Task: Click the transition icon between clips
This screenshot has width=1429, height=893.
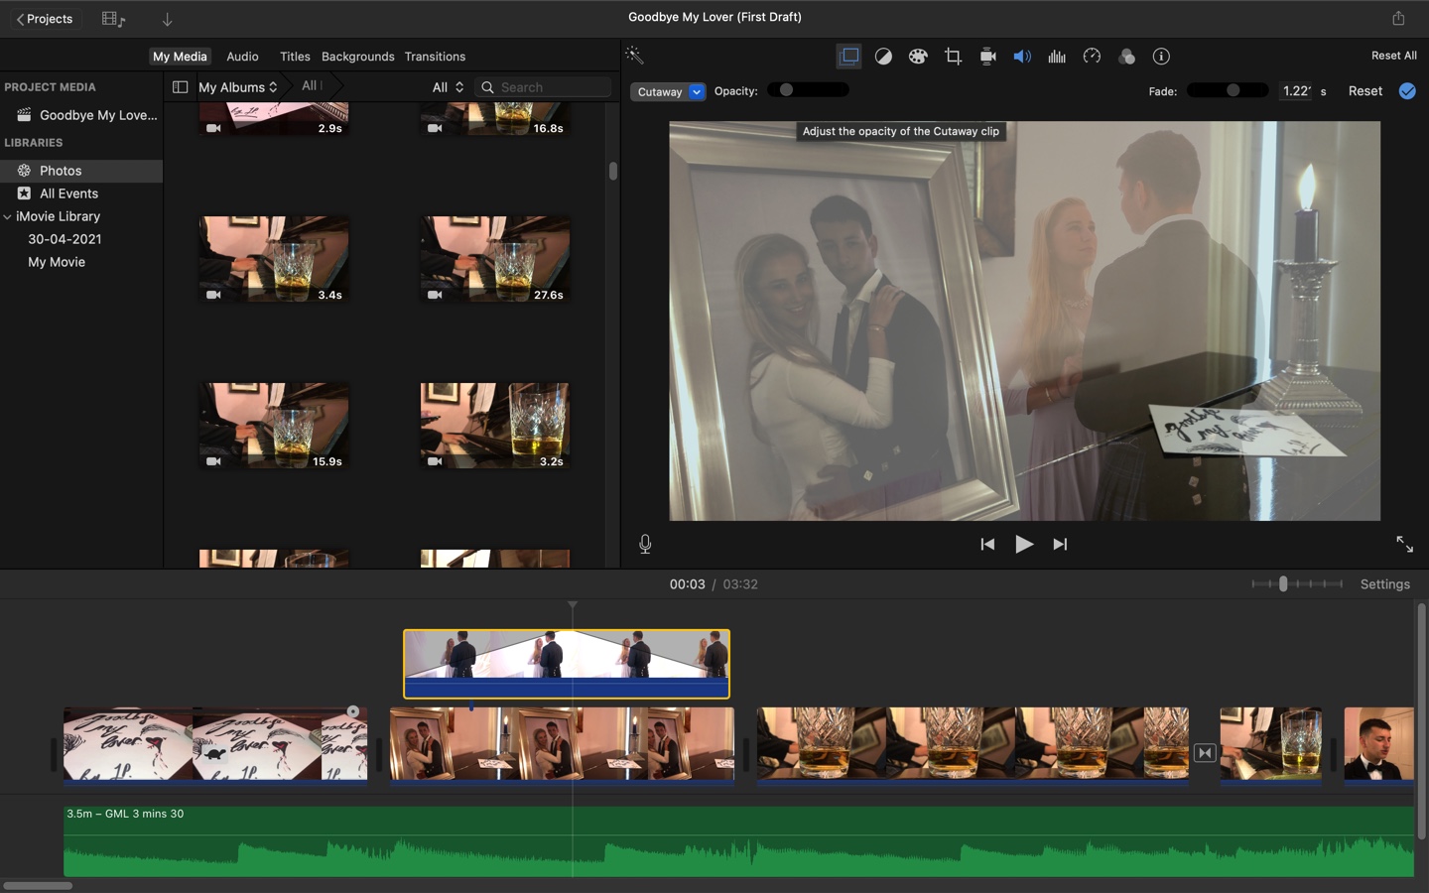Action: coord(1205,753)
